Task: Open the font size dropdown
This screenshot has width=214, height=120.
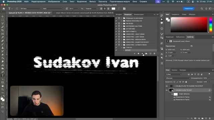Action: [74, 9]
